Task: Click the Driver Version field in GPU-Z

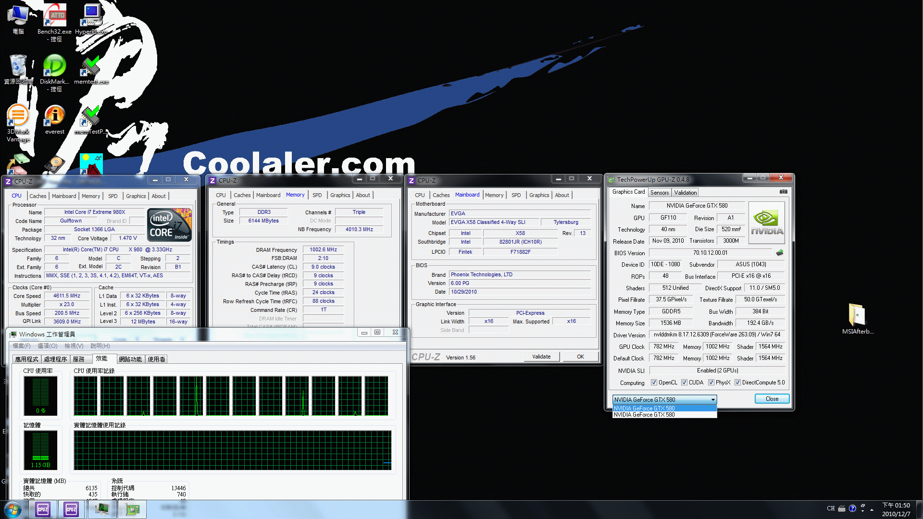Action: [717, 334]
